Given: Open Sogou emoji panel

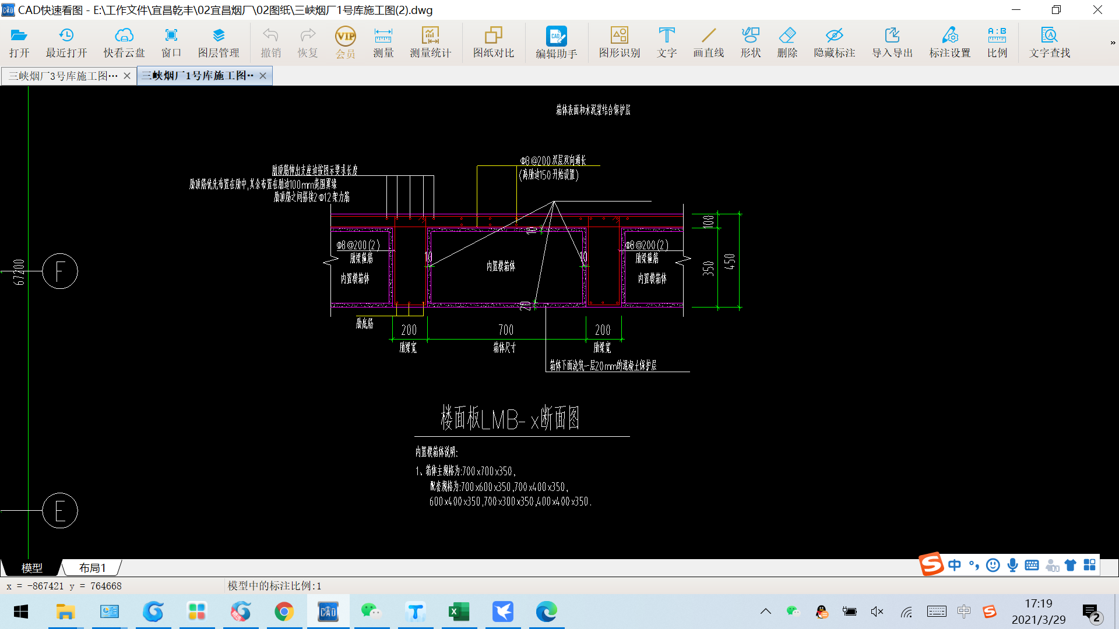Looking at the screenshot, I should tap(993, 565).
